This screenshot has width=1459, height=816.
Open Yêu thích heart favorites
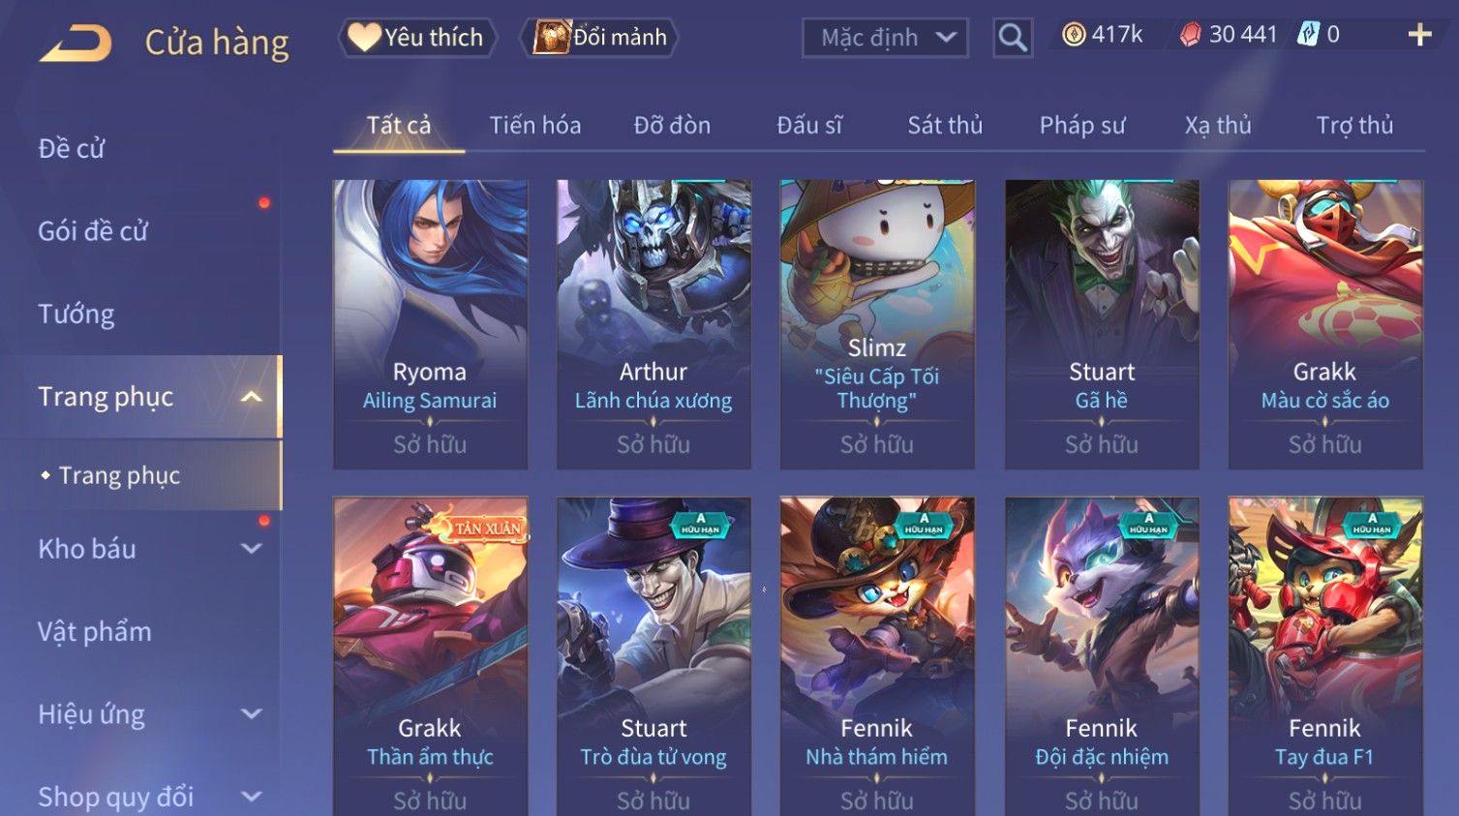(x=416, y=38)
